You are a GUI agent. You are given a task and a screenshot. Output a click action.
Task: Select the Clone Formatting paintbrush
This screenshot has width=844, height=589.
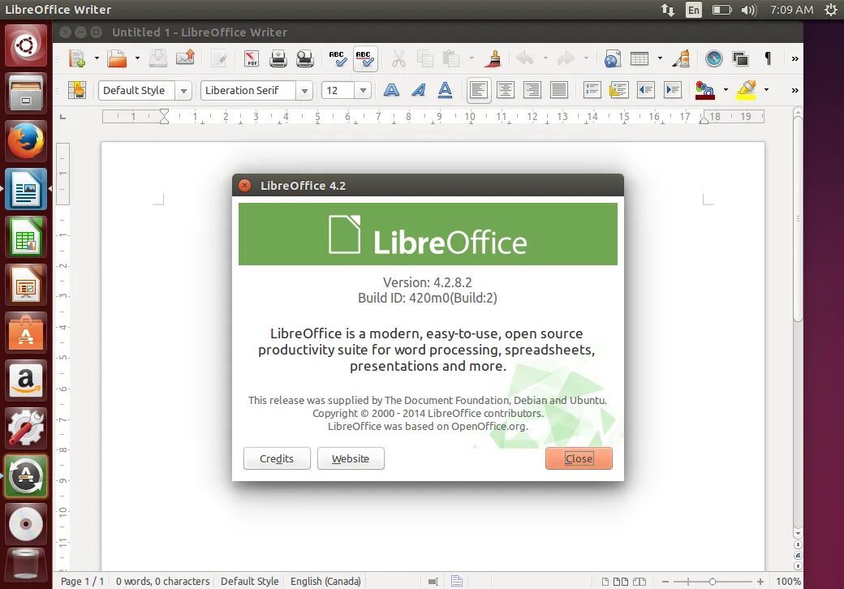[x=493, y=58]
